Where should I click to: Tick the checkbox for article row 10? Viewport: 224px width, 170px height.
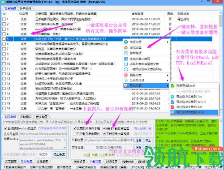[x=4, y=64]
